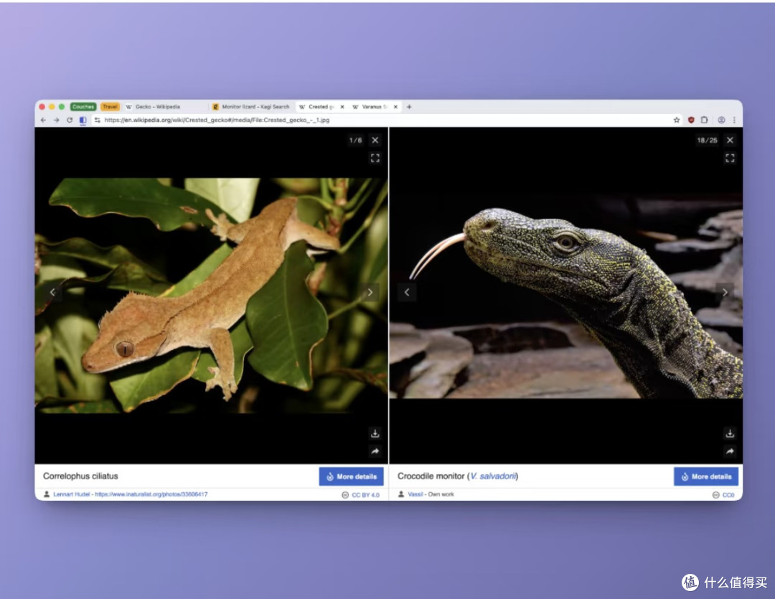This screenshot has height=599, width=775.
Task: Enter fullscreen in the crested gecko viewer
Action: point(375,158)
